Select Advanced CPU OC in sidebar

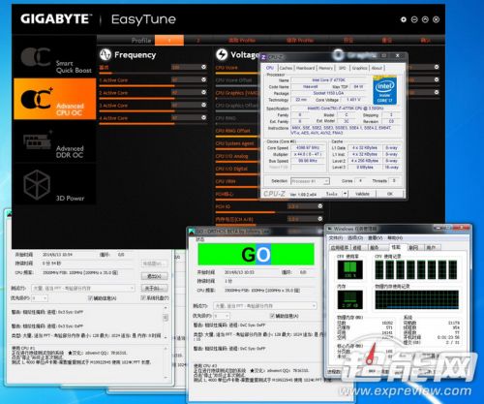55,99
